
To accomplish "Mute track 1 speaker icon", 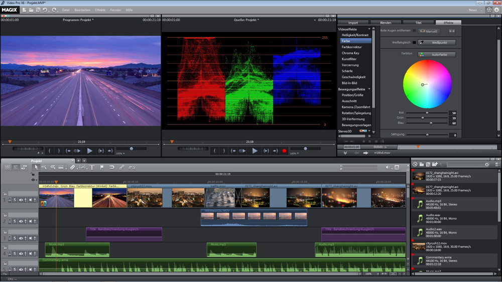I will pos(31,200).
